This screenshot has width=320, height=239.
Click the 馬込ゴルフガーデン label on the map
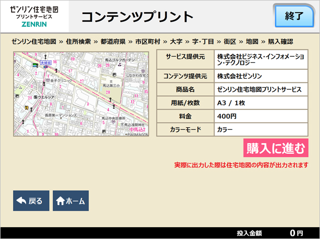pyautogui.click(x=120, y=60)
